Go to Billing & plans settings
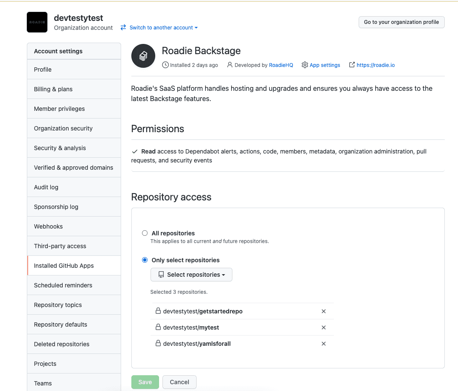The image size is (458, 391). tap(74, 89)
